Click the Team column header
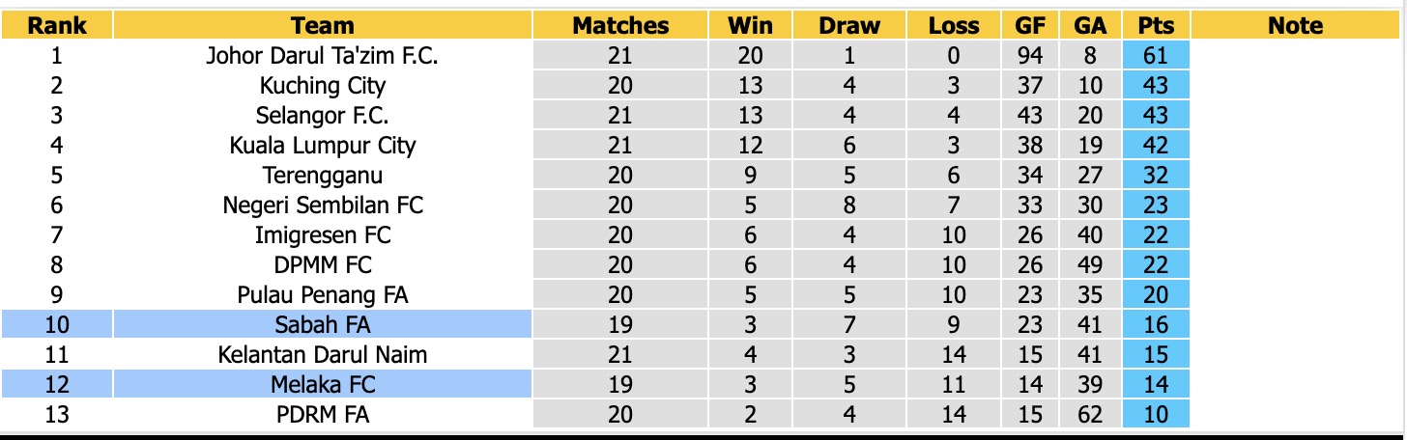This screenshot has width=1407, height=440. (323, 26)
